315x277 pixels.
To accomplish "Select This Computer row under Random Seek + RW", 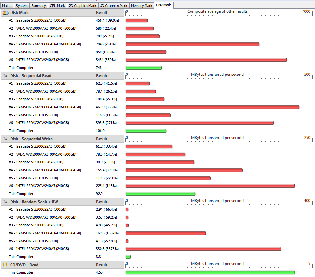I will [x=21, y=257].
